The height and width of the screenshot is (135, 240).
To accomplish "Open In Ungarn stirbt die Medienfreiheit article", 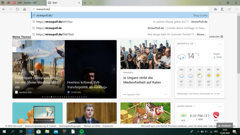I will click(x=142, y=80).
